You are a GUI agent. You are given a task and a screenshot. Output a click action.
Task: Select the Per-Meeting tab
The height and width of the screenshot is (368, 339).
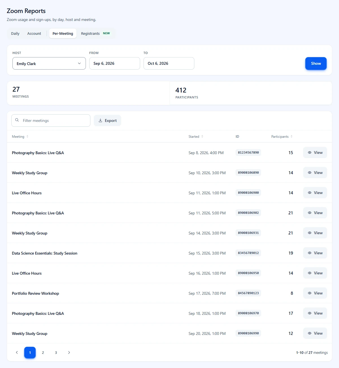63,33
